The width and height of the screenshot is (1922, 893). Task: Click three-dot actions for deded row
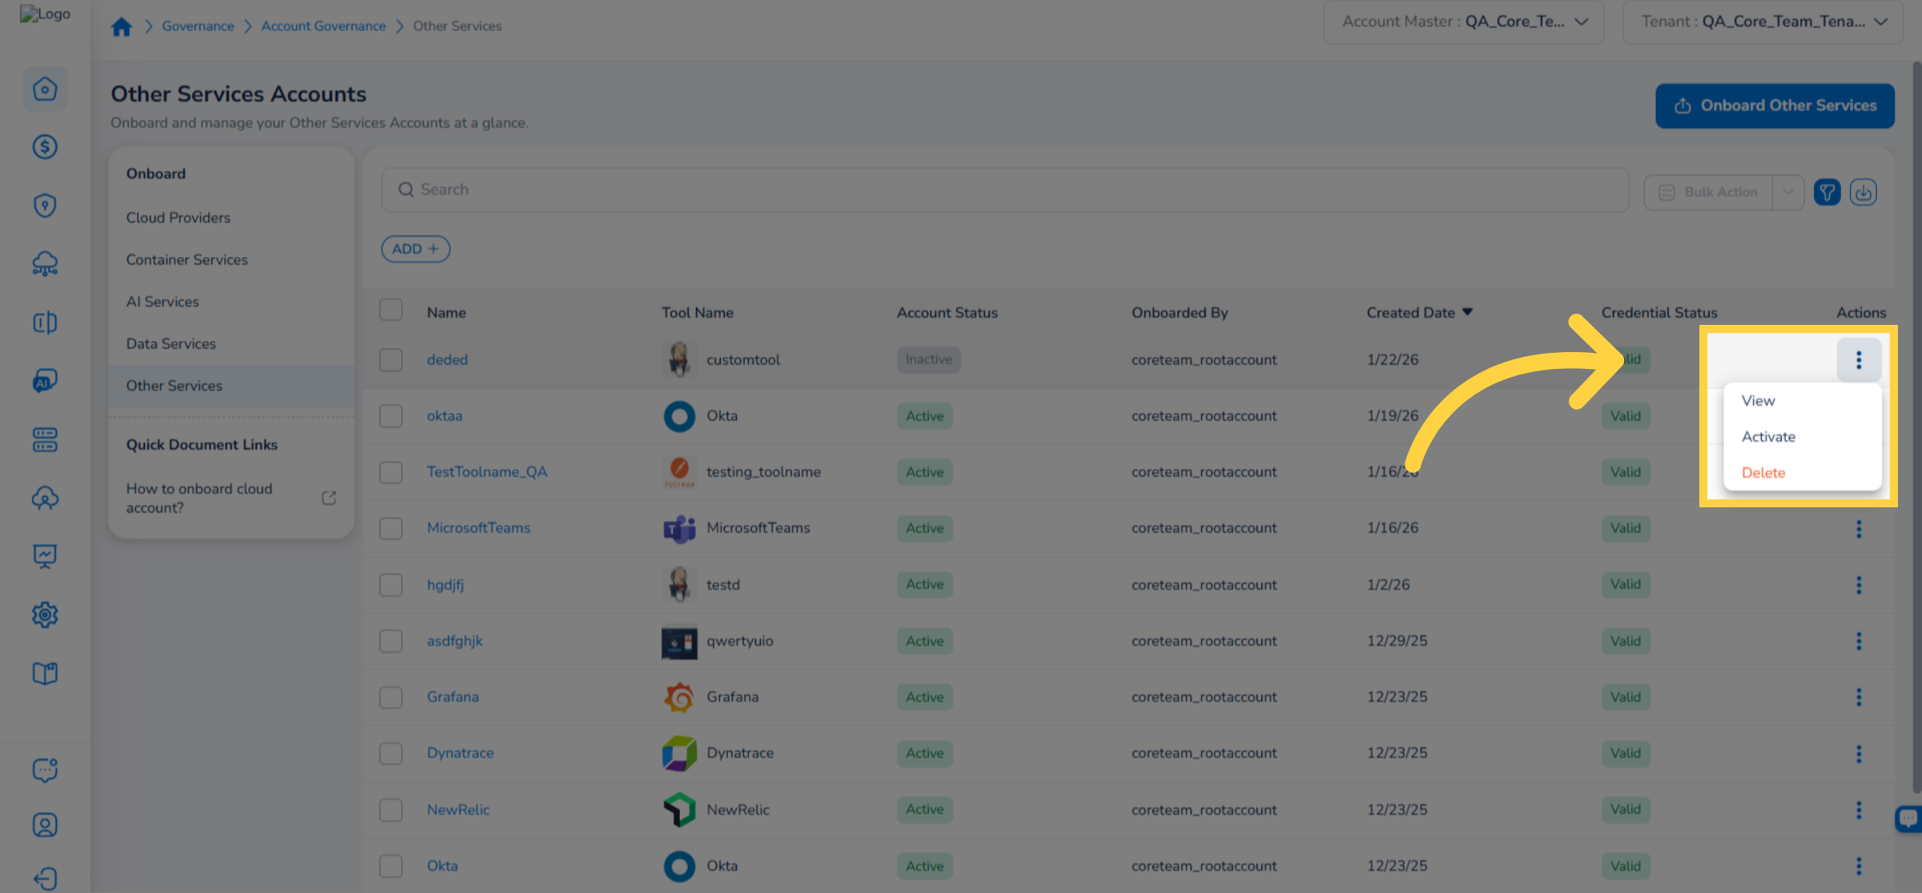click(x=1858, y=360)
